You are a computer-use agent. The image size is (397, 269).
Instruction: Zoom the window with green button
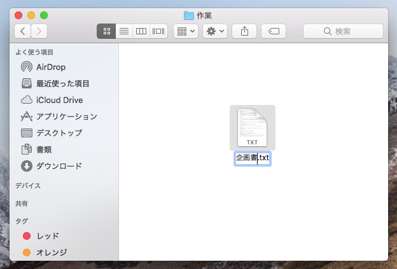44,15
